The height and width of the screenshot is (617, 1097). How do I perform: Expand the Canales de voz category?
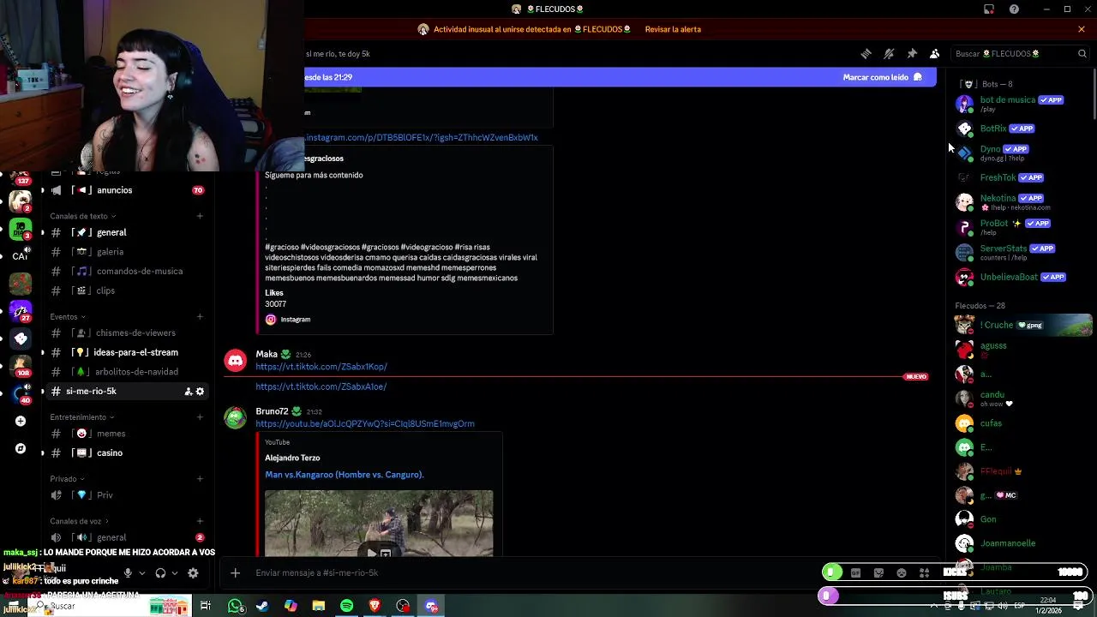(79, 521)
